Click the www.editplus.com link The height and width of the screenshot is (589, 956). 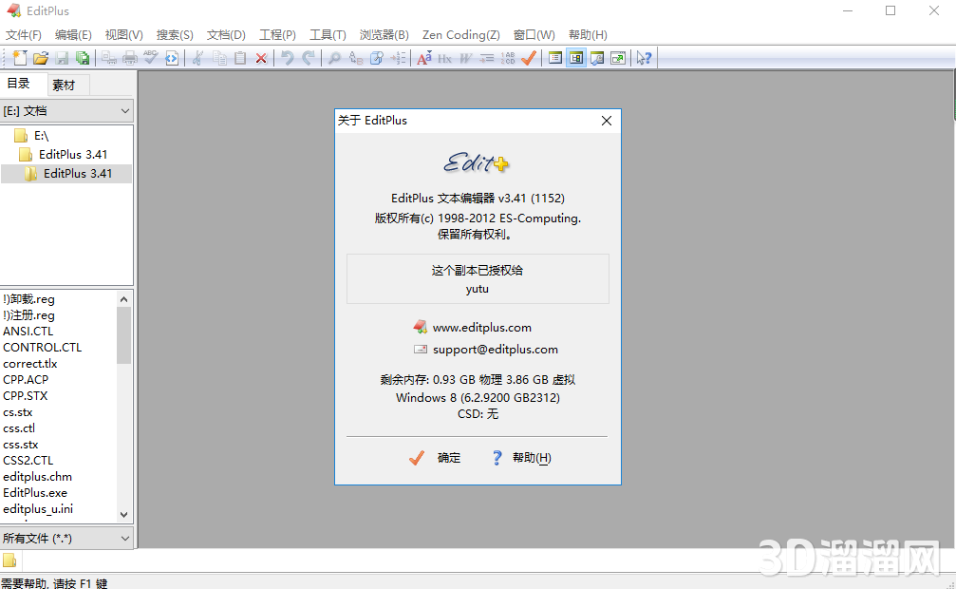pyautogui.click(x=484, y=326)
